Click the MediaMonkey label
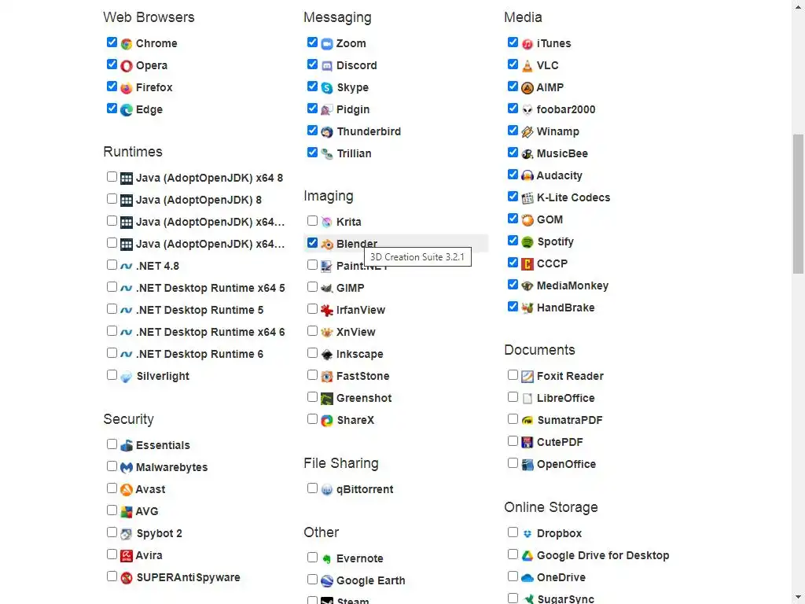Image resolution: width=805 pixels, height=604 pixels. 572,286
